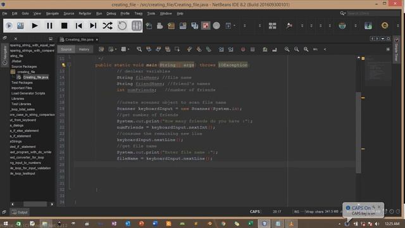The width and height of the screenshot is (405, 228).
Task: Open the Navigator side tab
Action: tap(4, 55)
